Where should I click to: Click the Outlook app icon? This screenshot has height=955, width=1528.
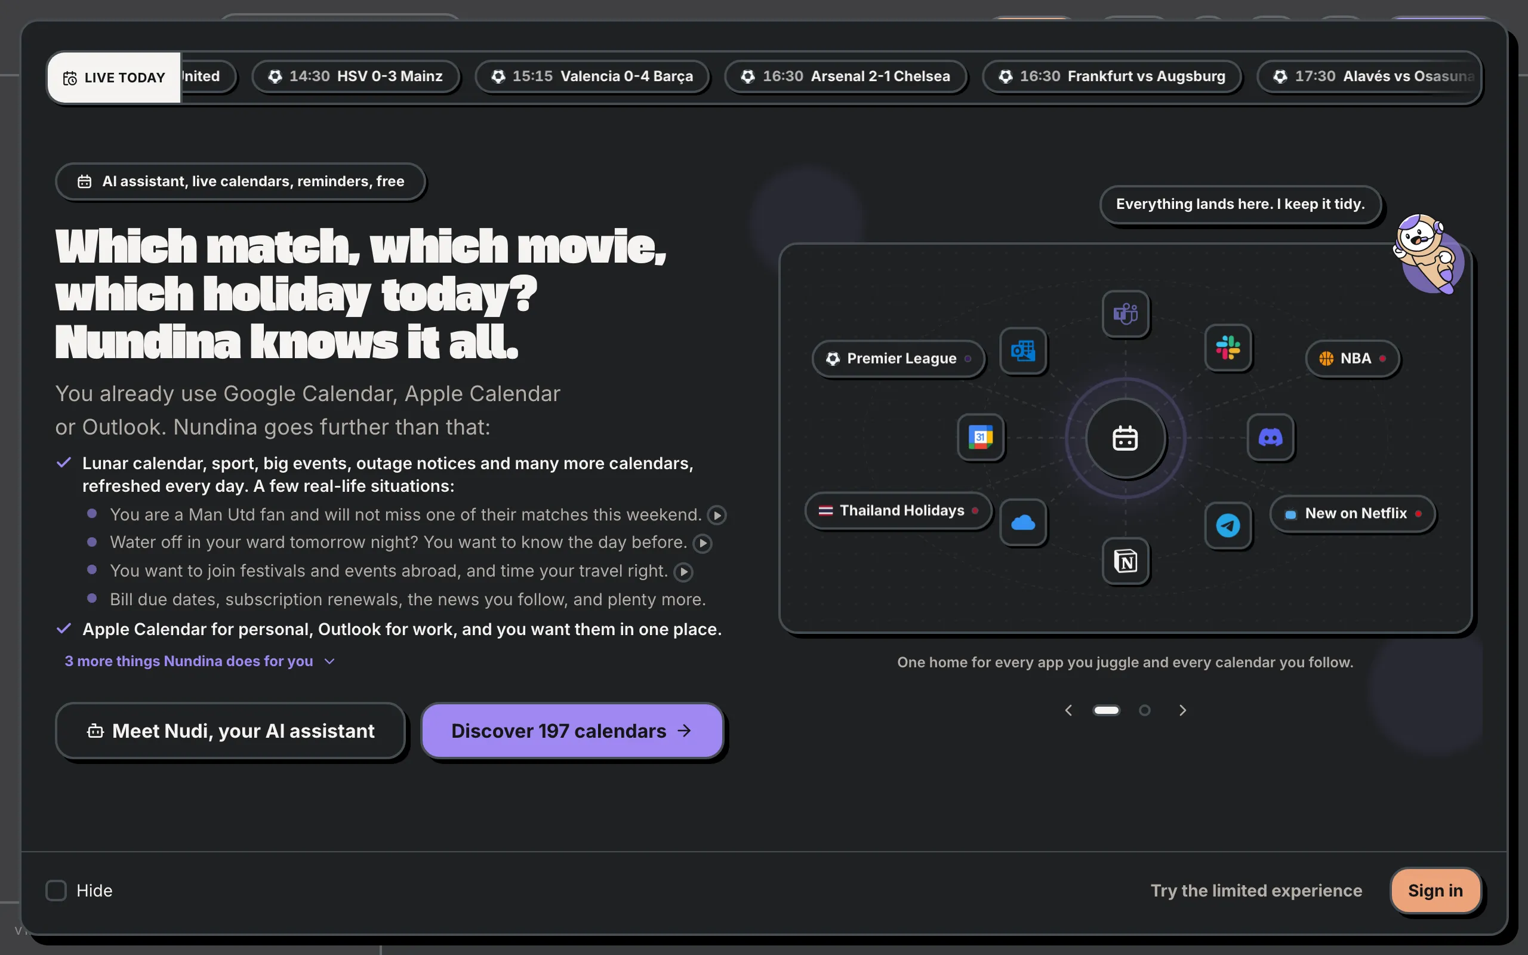1023,350
